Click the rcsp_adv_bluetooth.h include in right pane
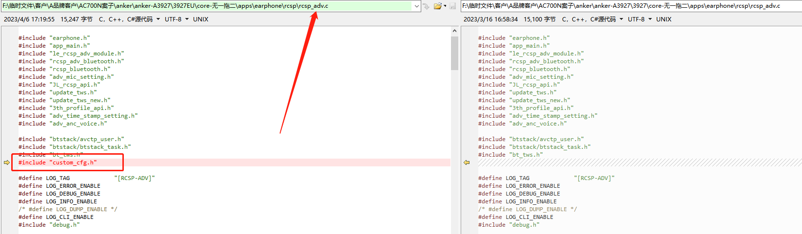802x234 pixels. [x=531, y=61]
